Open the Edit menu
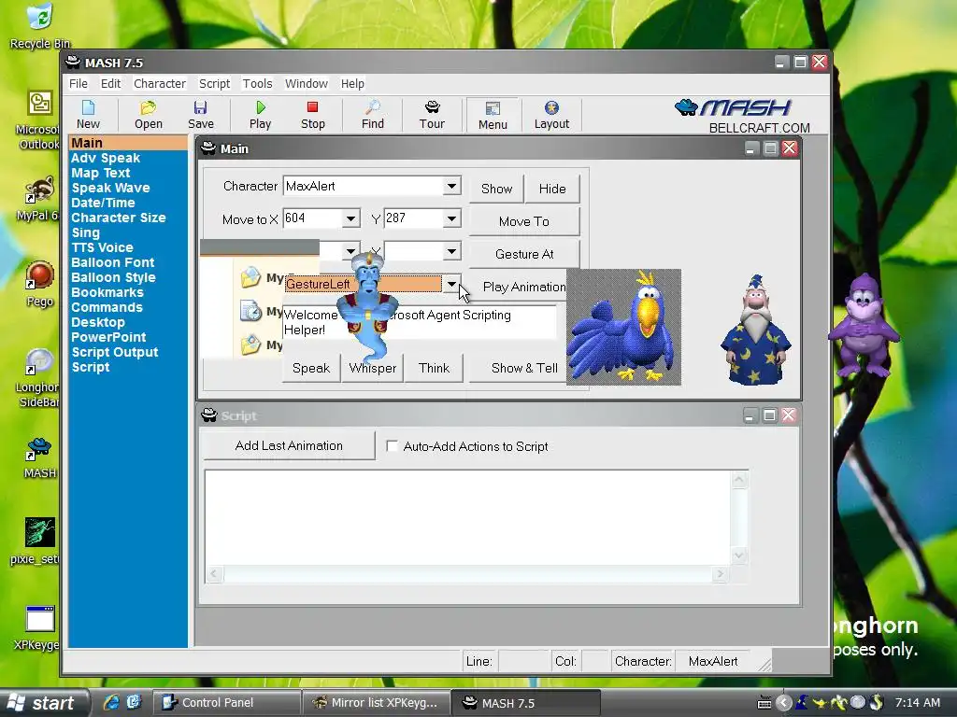This screenshot has height=717, width=957. coord(110,83)
